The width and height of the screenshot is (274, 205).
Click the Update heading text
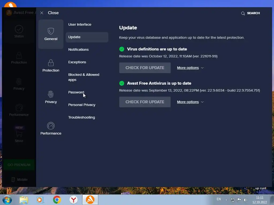click(x=128, y=28)
